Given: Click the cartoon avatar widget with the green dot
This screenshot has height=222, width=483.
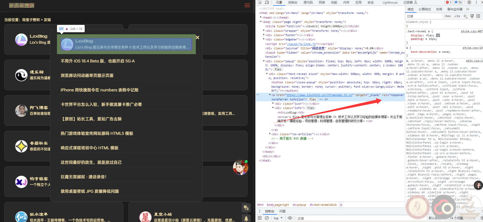Looking at the screenshot, I should 240,167.
